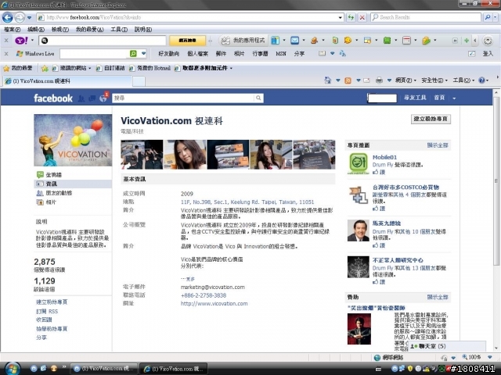Click the green Windows Live search button

(x=133, y=54)
